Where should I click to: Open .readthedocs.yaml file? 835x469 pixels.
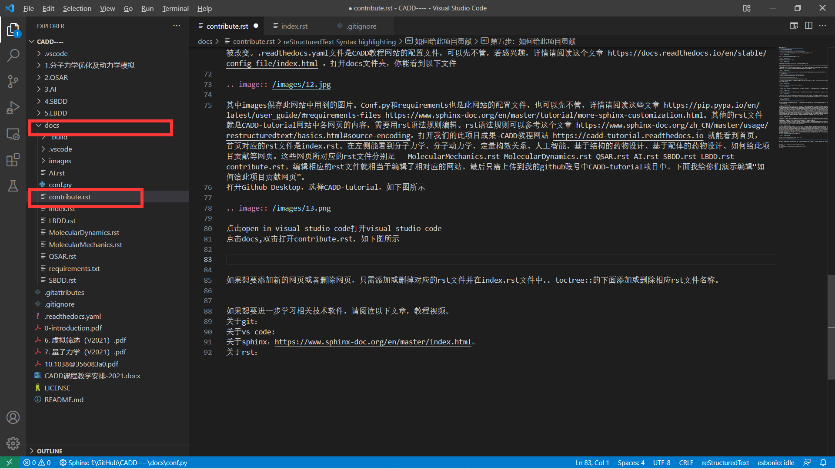[x=72, y=316]
